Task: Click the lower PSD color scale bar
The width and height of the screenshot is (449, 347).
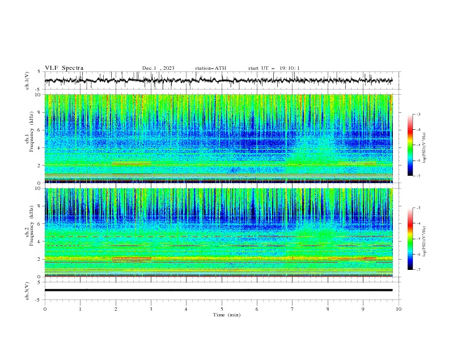Action: tap(410, 239)
